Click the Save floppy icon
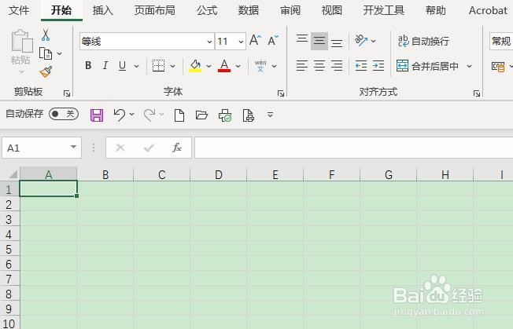The width and height of the screenshot is (513, 329). tap(97, 115)
